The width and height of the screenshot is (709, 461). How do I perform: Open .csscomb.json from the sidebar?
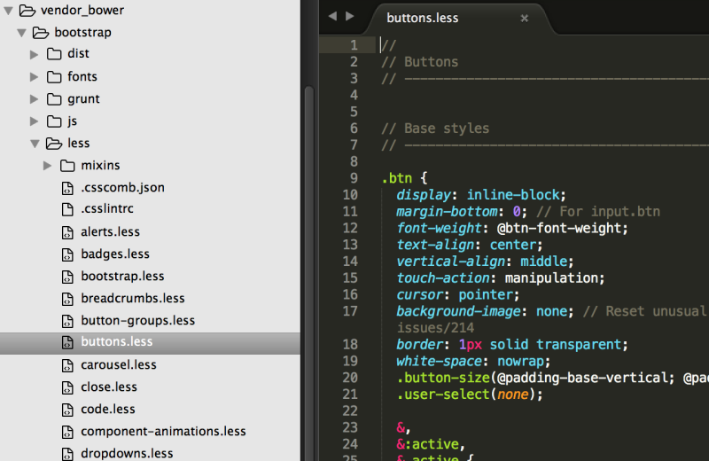122,188
